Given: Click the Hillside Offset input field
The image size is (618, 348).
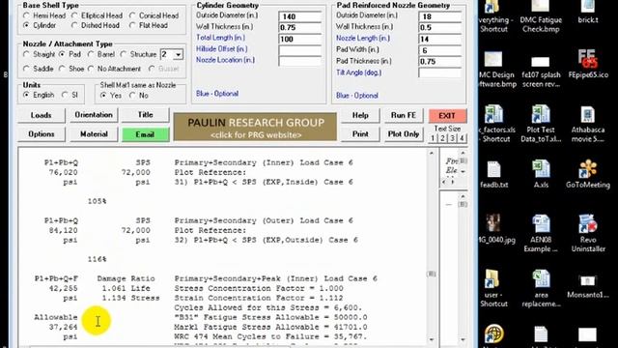Looking at the screenshot, I should [x=299, y=50].
